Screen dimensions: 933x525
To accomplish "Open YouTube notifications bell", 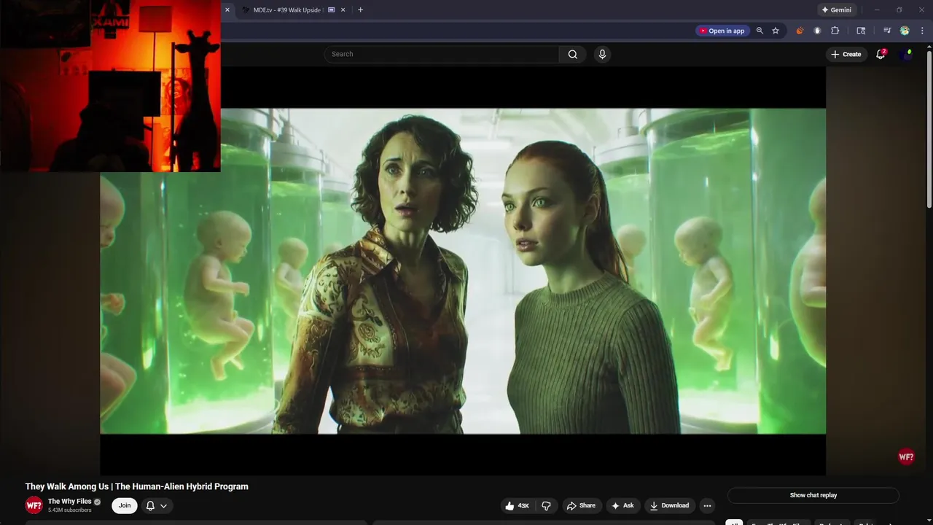I will click(881, 54).
